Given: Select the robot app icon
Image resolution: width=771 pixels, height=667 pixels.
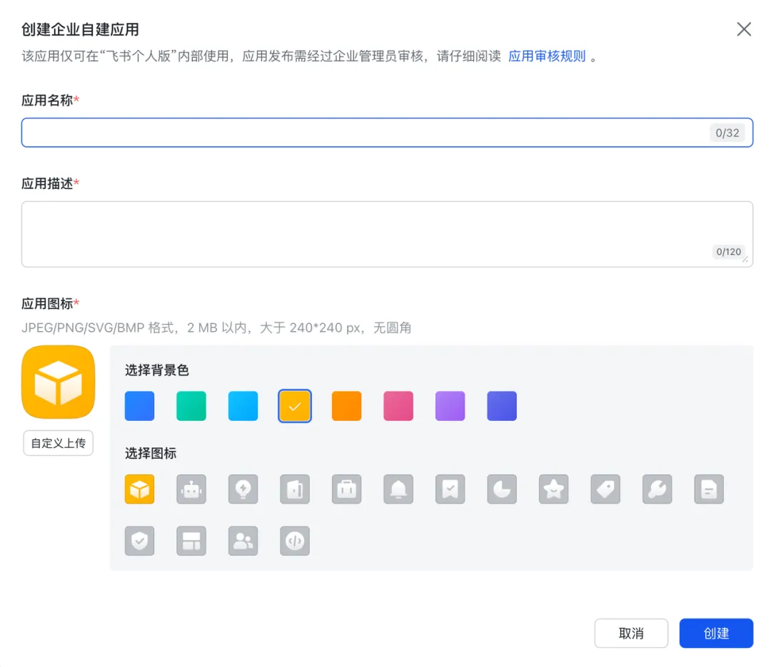Looking at the screenshot, I should point(191,489).
